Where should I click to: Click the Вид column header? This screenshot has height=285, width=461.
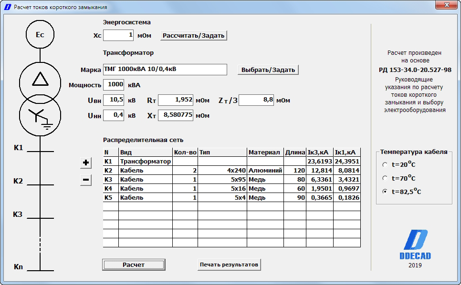click(146, 152)
